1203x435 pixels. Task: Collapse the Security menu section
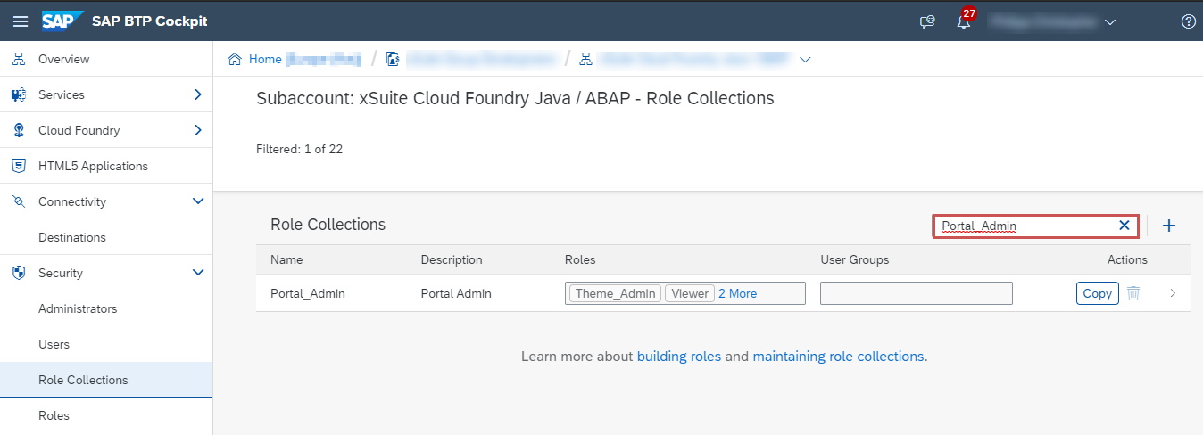198,273
